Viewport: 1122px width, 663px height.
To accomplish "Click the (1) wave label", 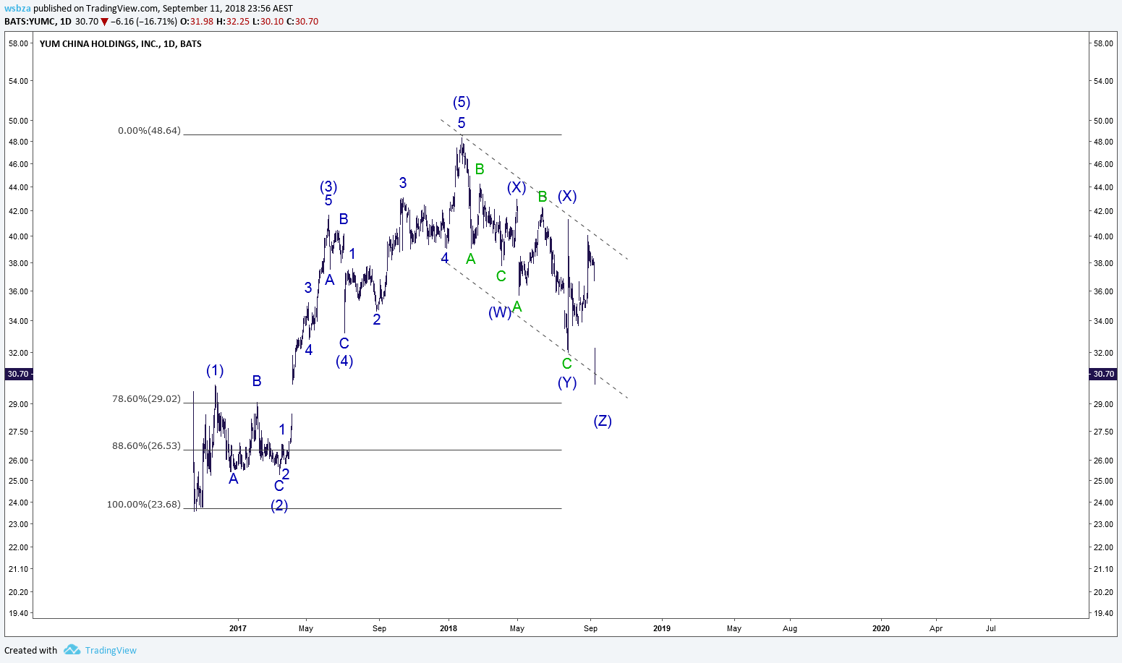I will pos(215,370).
